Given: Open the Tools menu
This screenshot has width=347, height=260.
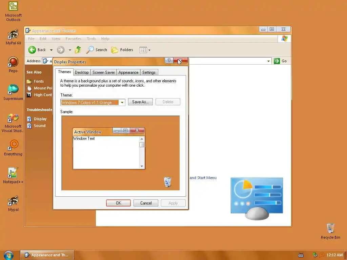Looking at the screenshot, I should 91,39.
